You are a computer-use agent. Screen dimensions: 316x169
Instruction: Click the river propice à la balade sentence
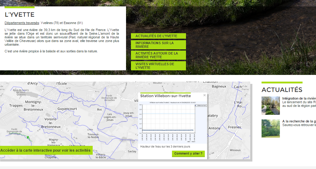click(51, 51)
